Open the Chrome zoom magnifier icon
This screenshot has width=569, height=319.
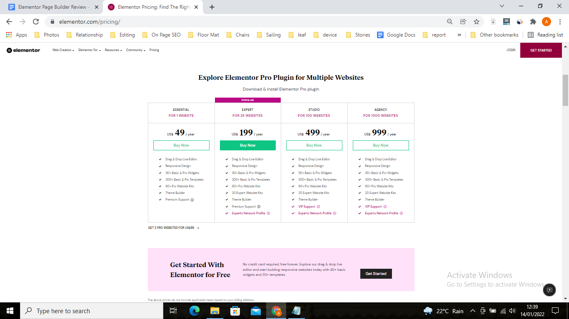coord(449,22)
